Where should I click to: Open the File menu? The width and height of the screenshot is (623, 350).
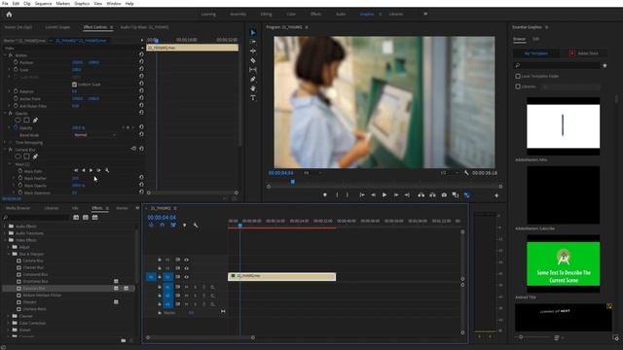[x=5, y=3]
